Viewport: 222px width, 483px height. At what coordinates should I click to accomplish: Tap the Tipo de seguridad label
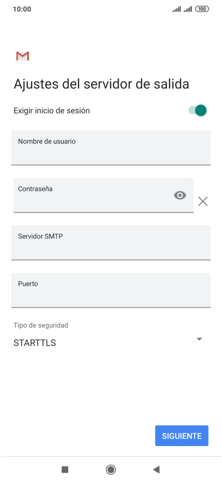tap(41, 325)
